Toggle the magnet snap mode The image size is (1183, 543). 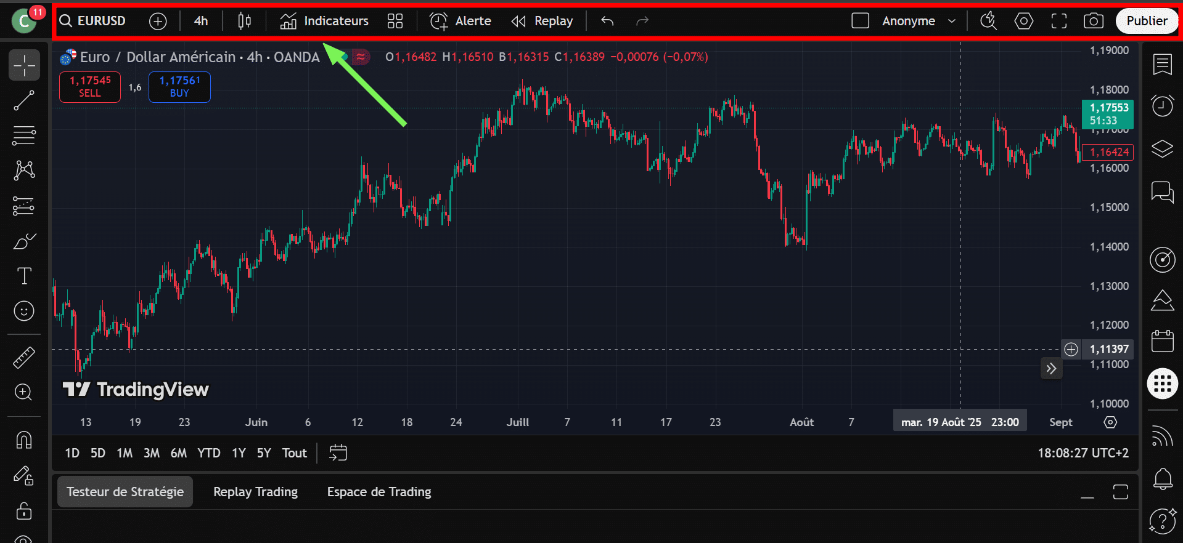24,440
